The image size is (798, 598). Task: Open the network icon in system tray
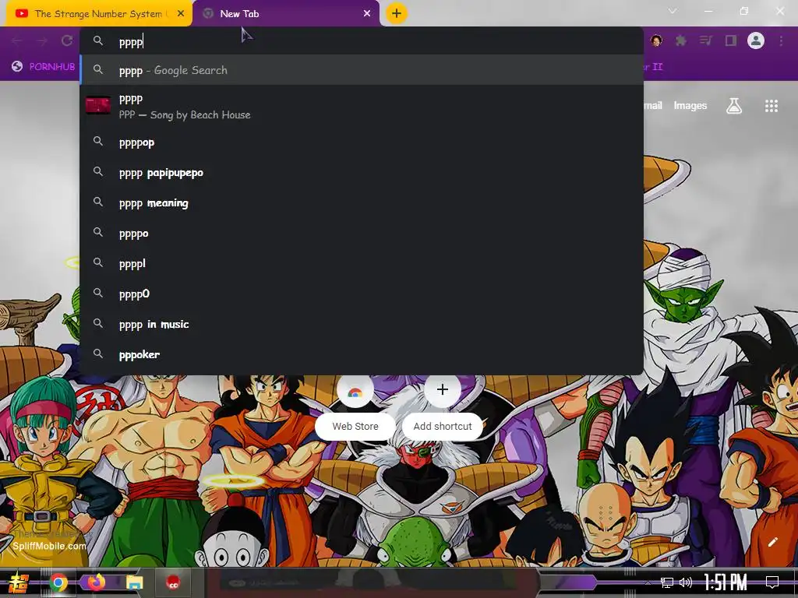pos(667,582)
